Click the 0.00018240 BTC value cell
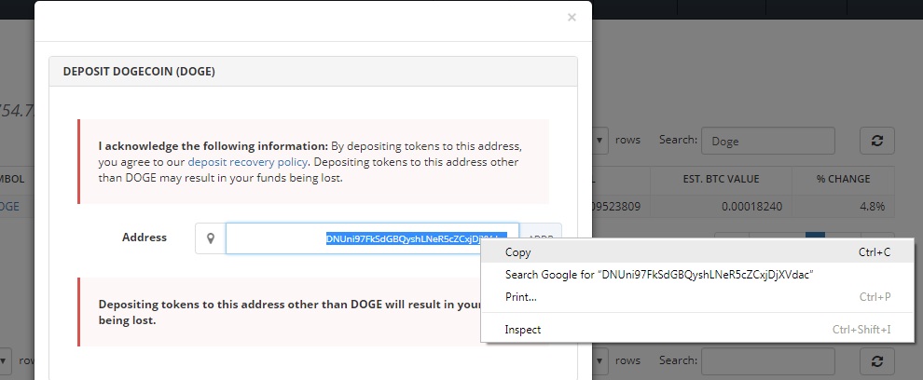This screenshot has width=923, height=380. 721,207
